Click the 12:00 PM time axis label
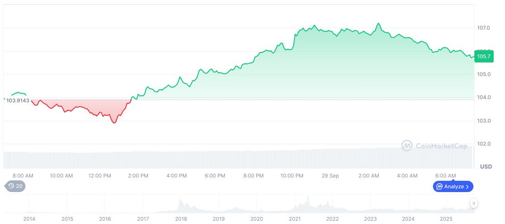The height and width of the screenshot is (224, 505). 100,176
